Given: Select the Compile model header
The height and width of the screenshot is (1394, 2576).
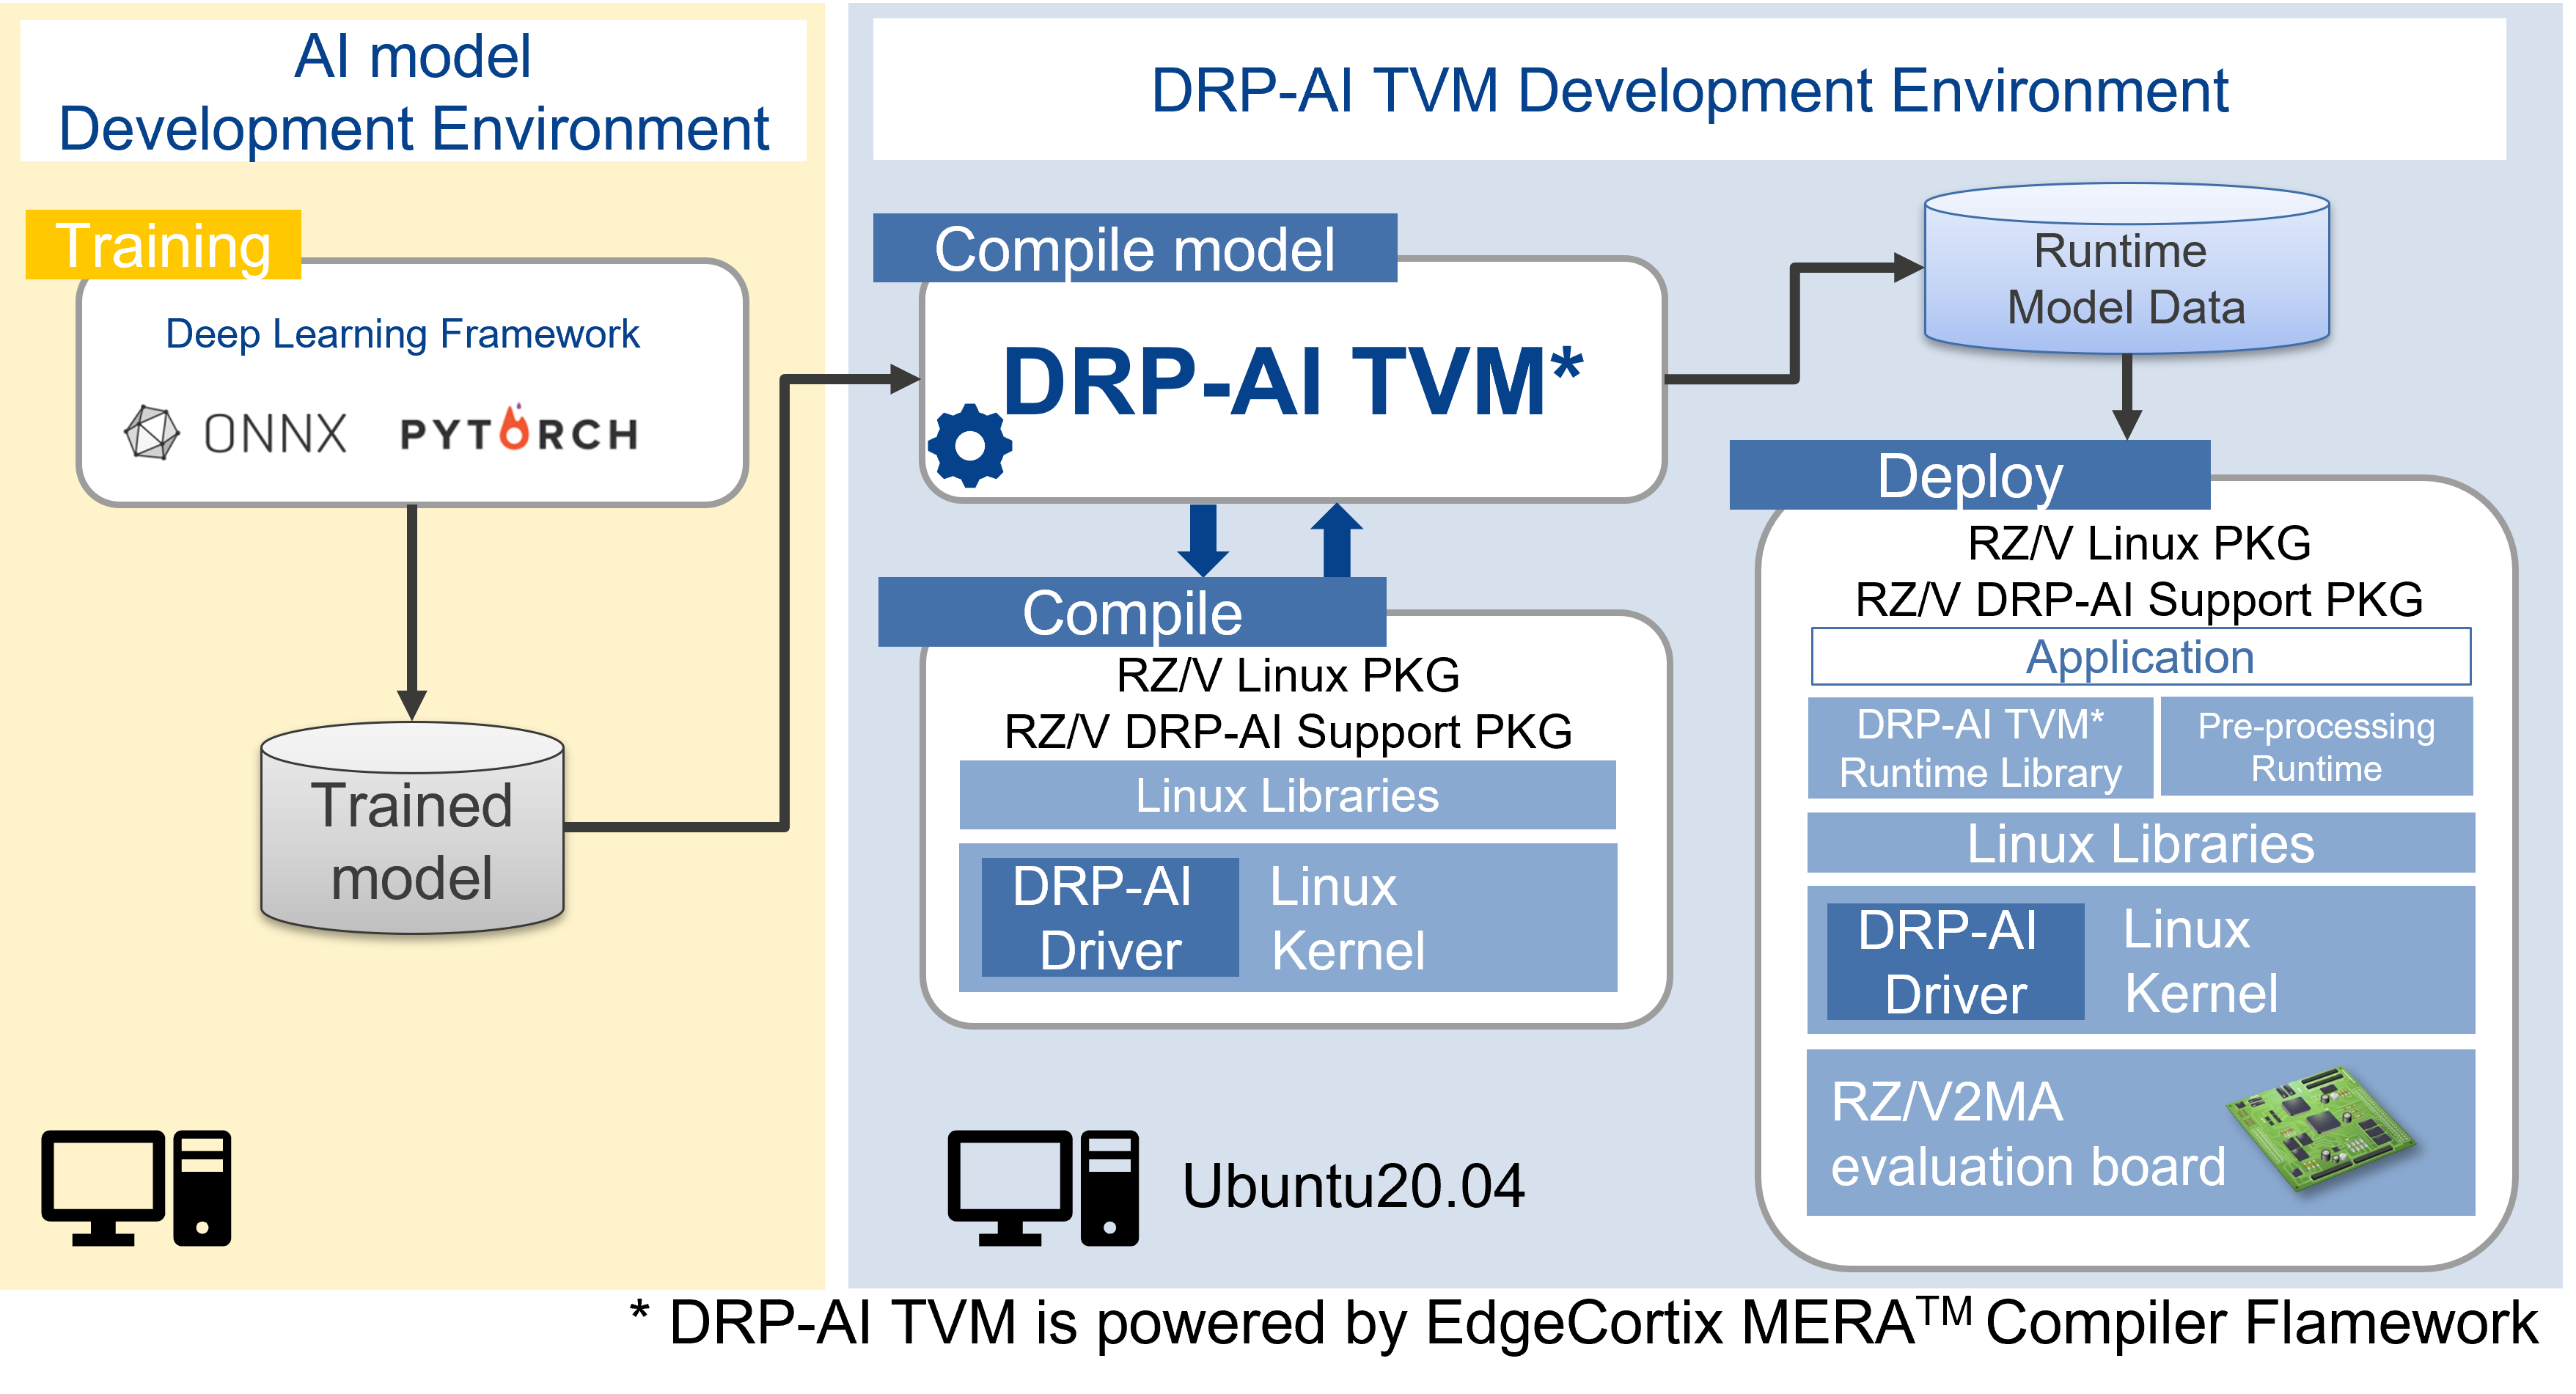Looking at the screenshot, I should pos(1134,248).
